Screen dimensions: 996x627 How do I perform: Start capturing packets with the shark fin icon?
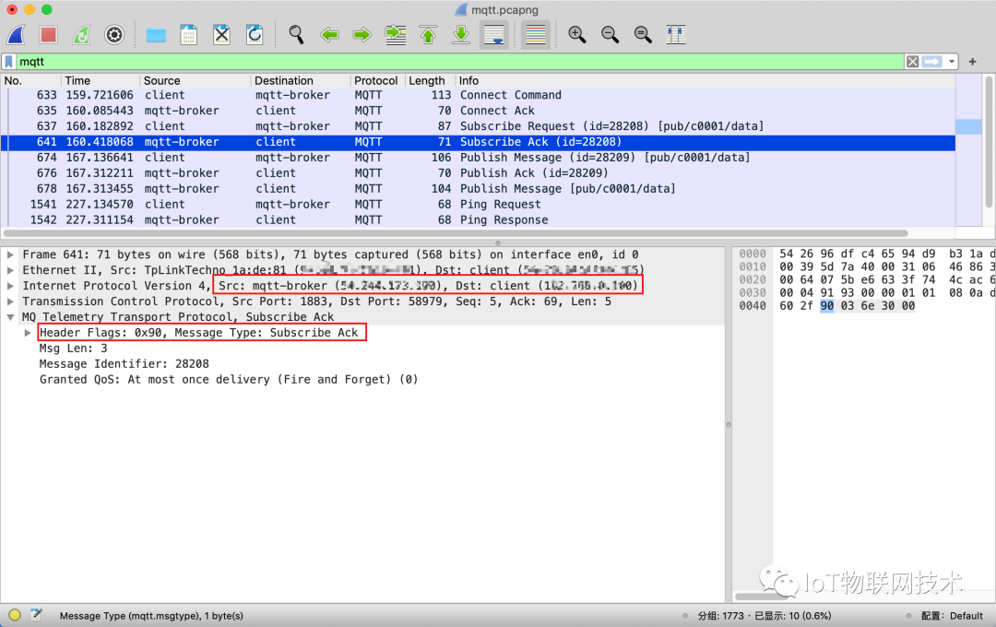(16, 35)
